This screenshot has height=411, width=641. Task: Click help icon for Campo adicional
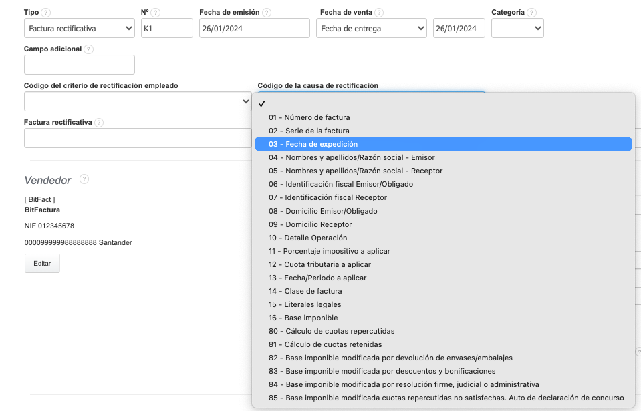(x=89, y=49)
